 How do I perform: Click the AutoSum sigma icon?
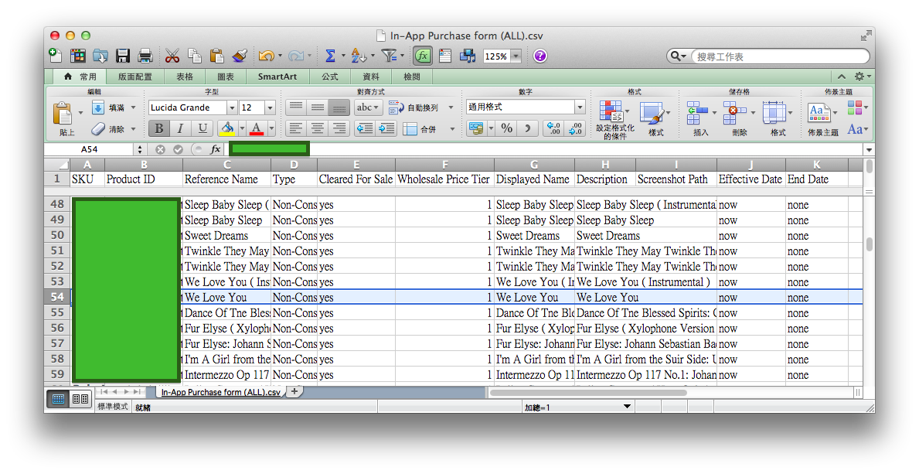click(330, 56)
